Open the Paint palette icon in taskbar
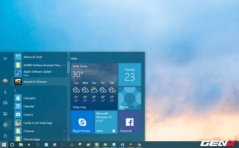Screen dimensions: 239x148 click(89, 145)
